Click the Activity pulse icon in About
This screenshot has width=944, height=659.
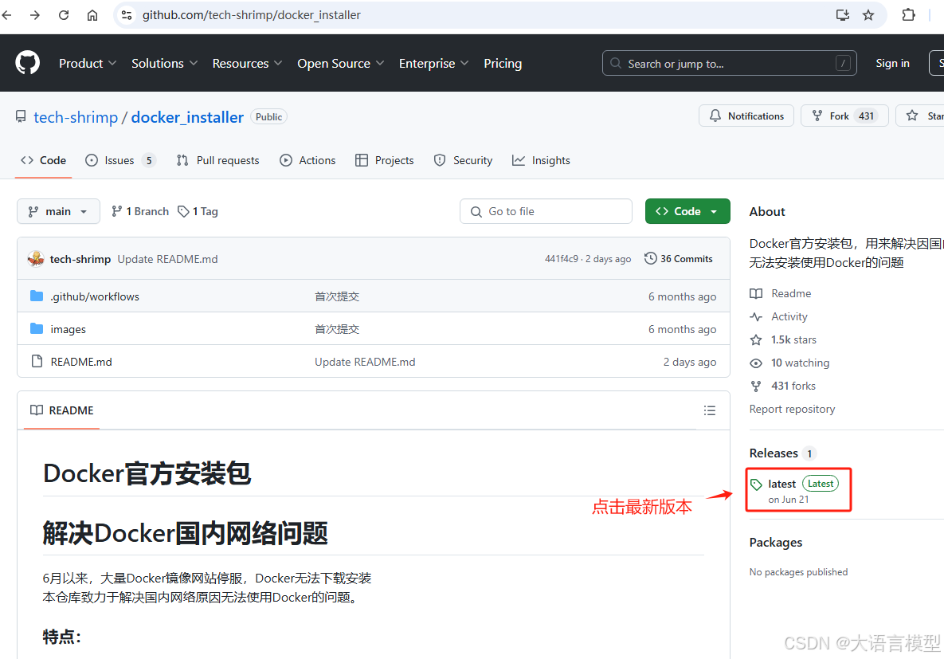pyautogui.click(x=755, y=316)
